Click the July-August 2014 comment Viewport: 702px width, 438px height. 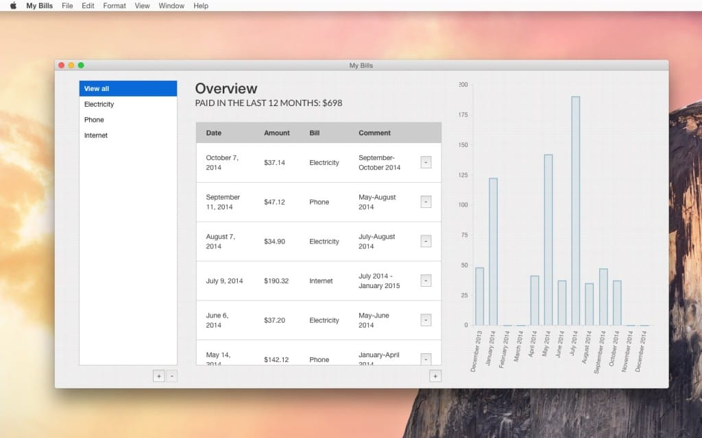tap(377, 242)
